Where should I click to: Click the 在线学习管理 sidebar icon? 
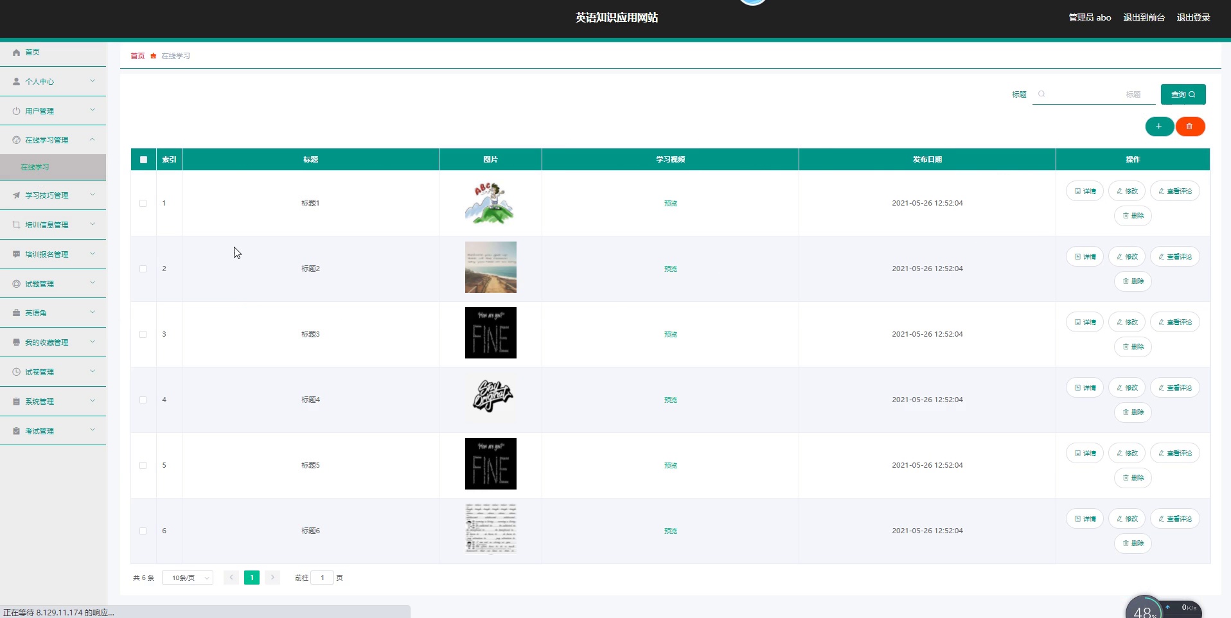16,140
